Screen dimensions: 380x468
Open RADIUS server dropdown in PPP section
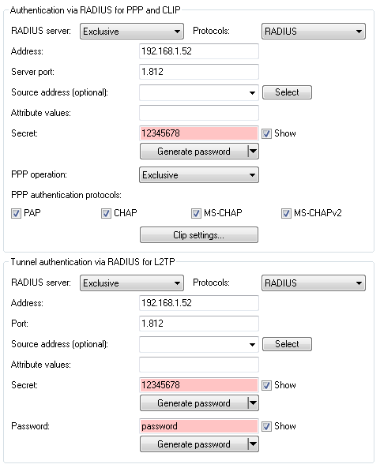pyautogui.click(x=132, y=32)
